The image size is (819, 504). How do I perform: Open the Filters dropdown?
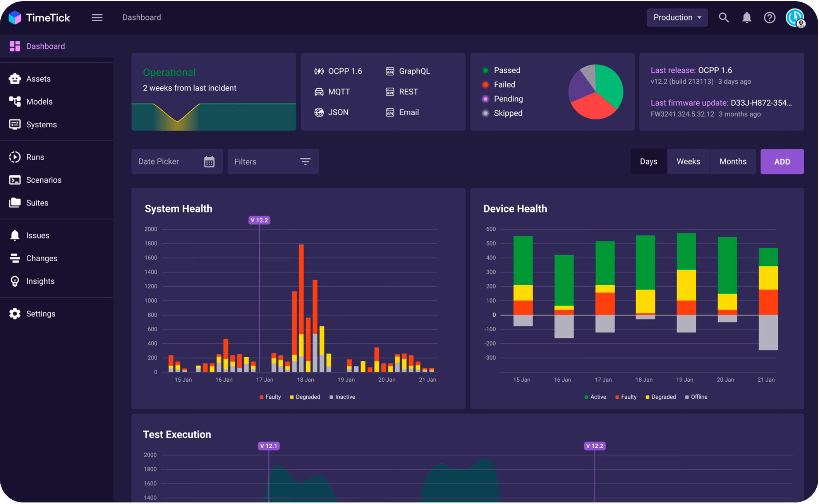coord(273,161)
